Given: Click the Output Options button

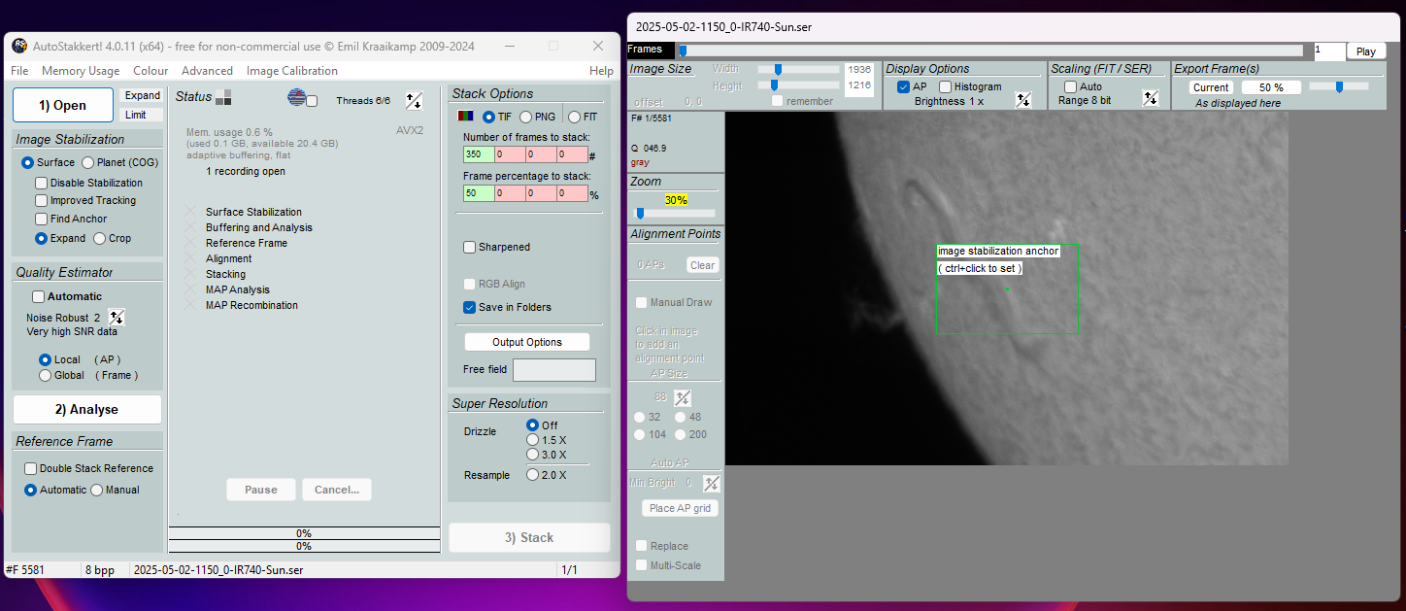Looking at the screenshot, I should pos(527,342).
